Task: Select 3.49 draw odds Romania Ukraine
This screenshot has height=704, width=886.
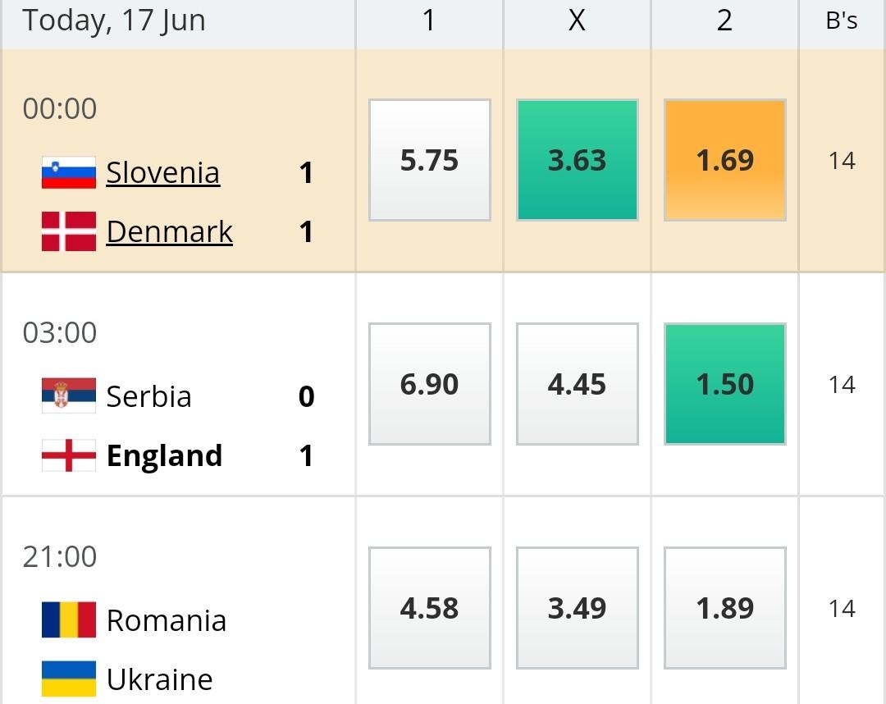Action: tap(578, 608)
